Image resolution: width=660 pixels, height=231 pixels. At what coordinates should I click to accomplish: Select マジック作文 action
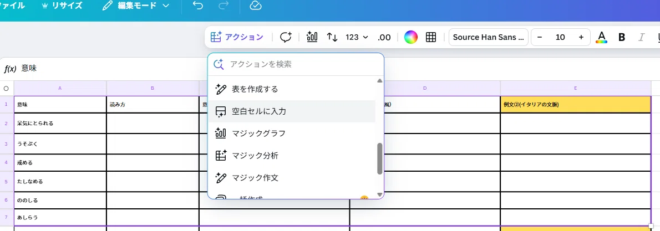point(292,178)
